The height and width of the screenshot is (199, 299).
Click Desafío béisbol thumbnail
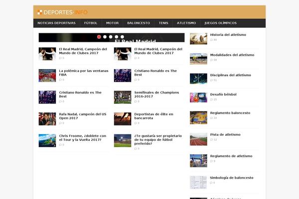pos(198,98)
